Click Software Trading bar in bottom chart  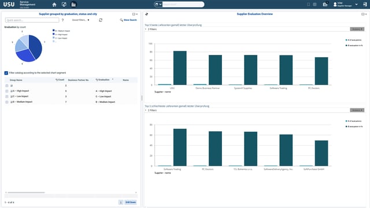[180, 147]
